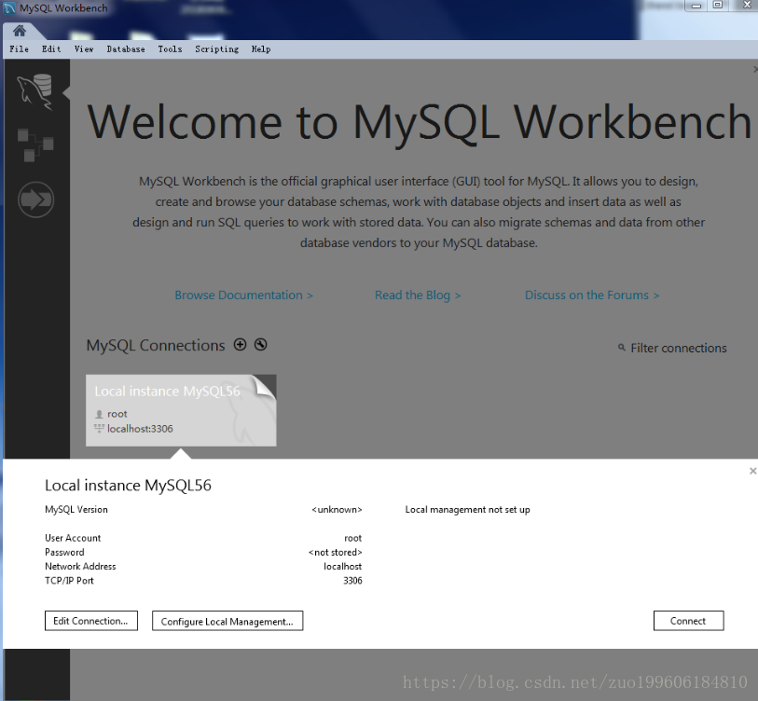Click the 'Local instance MySQL56' details heading

pyautogui.click(x=128, y=486)
